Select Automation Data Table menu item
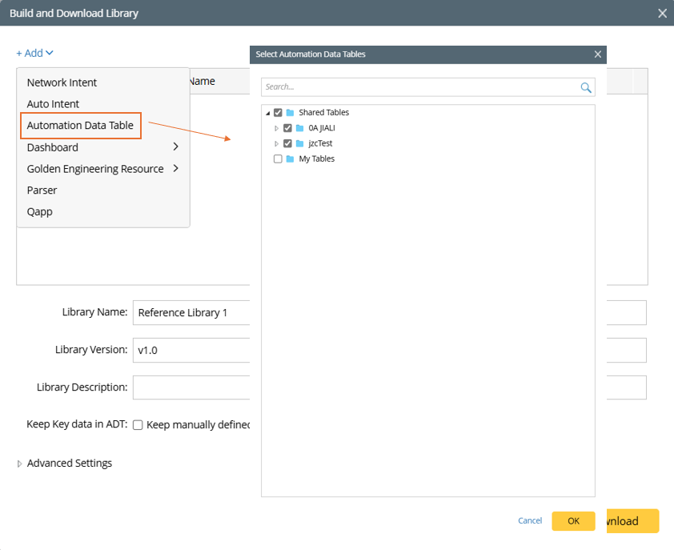 (80, 126)
